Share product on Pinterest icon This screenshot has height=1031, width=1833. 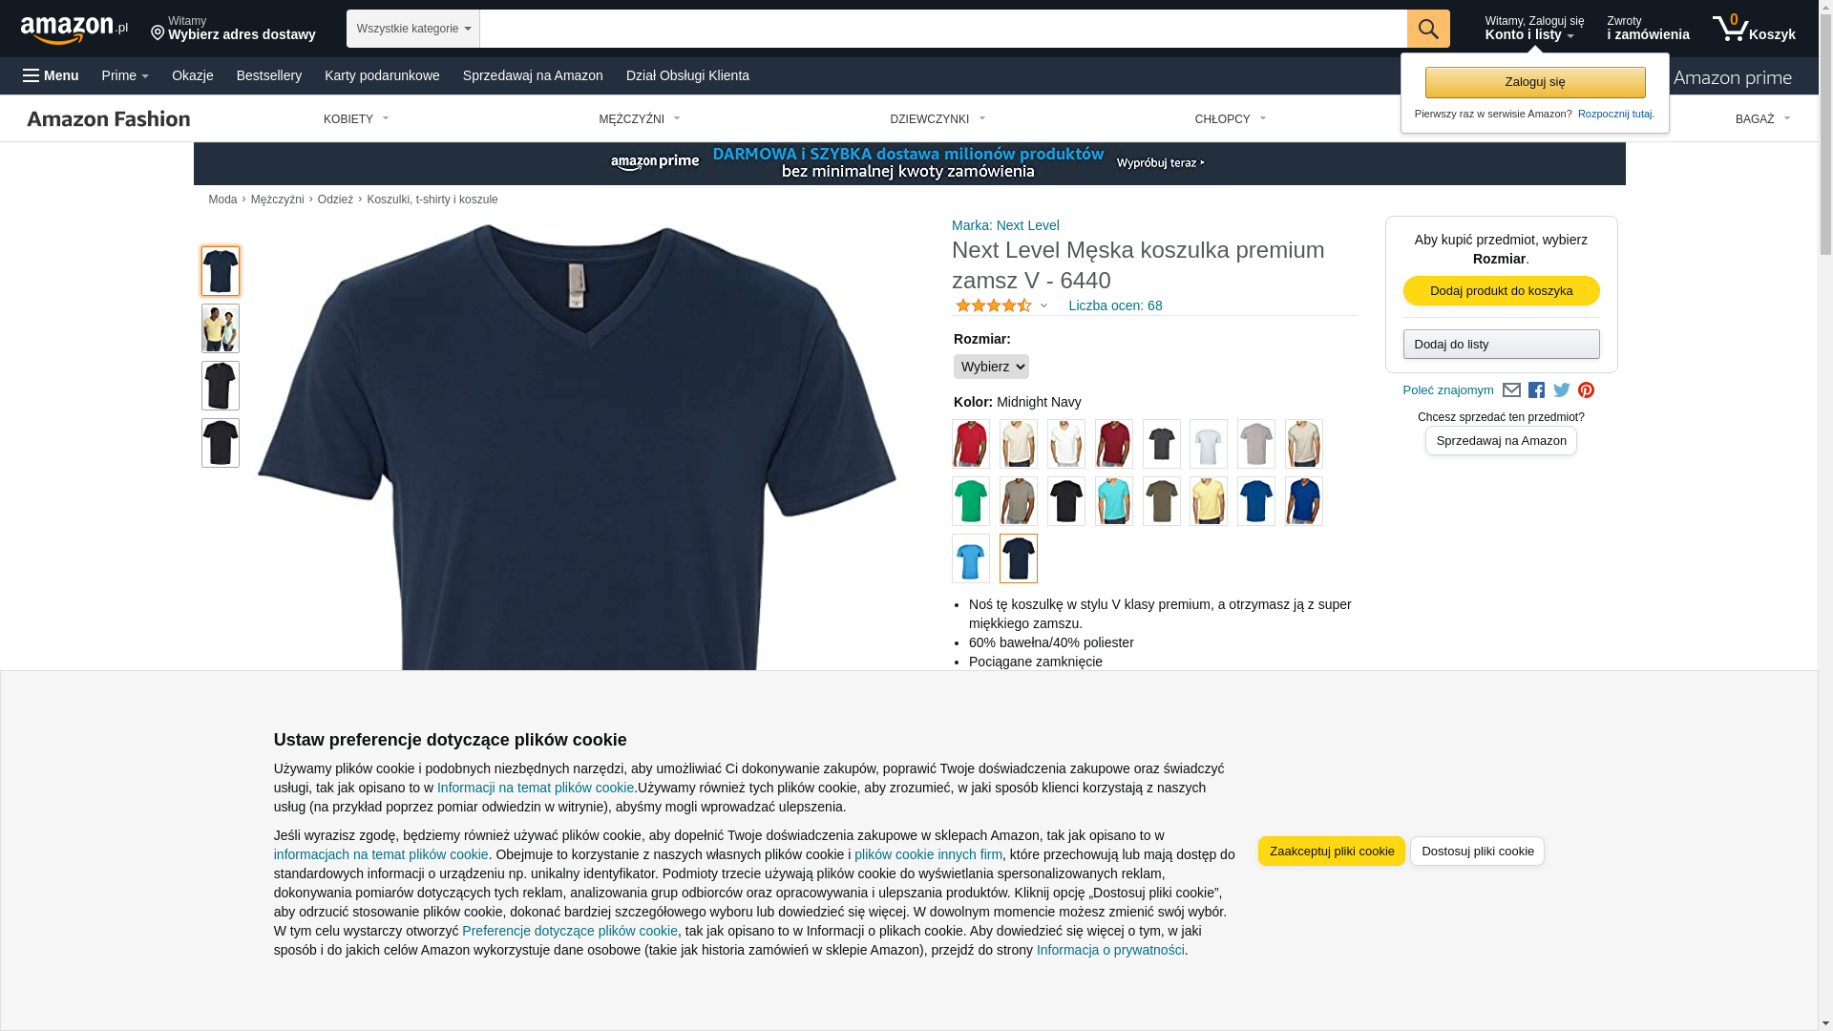point(1586,390)
